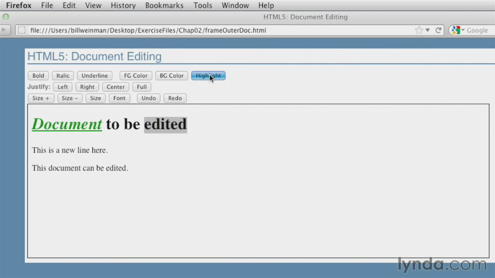The width and height of the screenshot is (495, 278).
Task: Click the green underlined word "Document"
Action: pos(67,124)
